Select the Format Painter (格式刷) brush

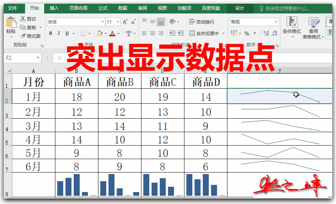tap(23, 36)
